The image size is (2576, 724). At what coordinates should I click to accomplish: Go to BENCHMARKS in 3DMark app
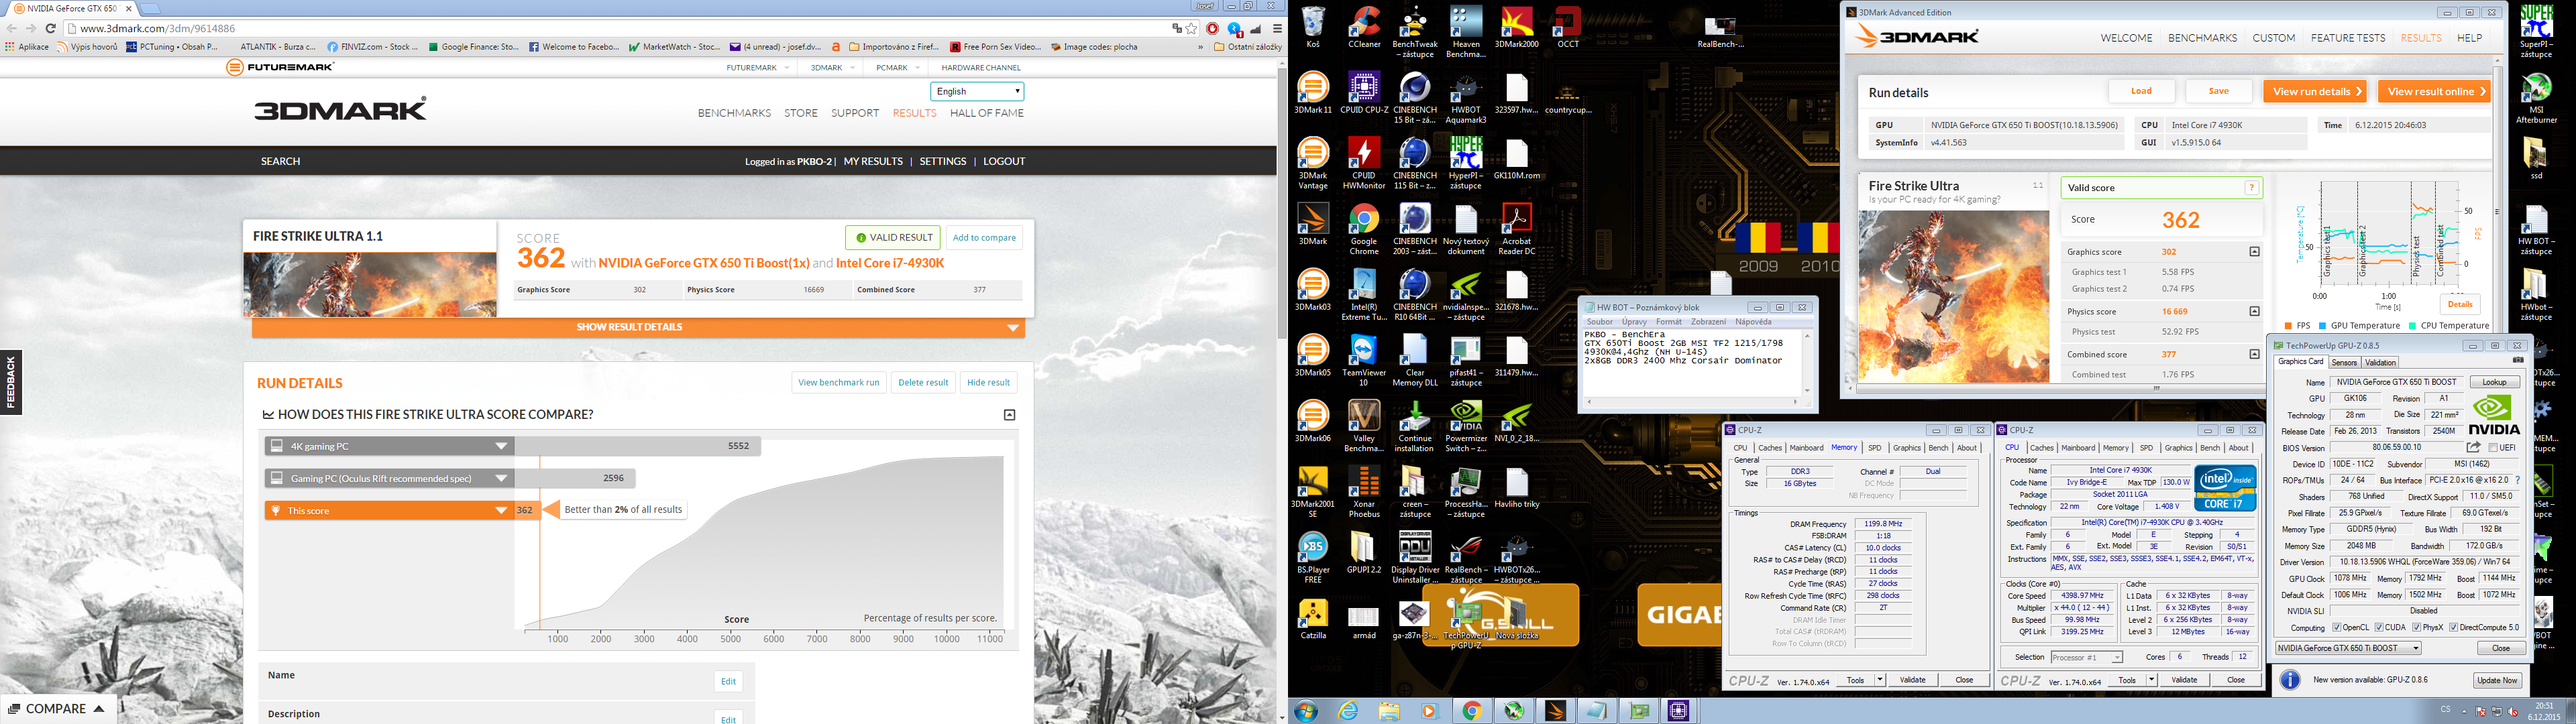tap(2202, 38)
